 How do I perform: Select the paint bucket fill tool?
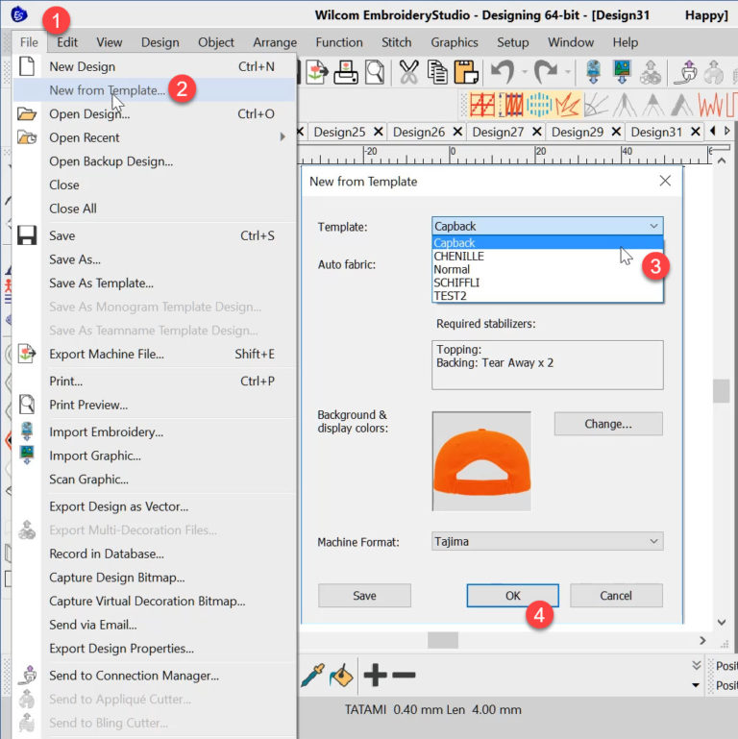[342, 676]
